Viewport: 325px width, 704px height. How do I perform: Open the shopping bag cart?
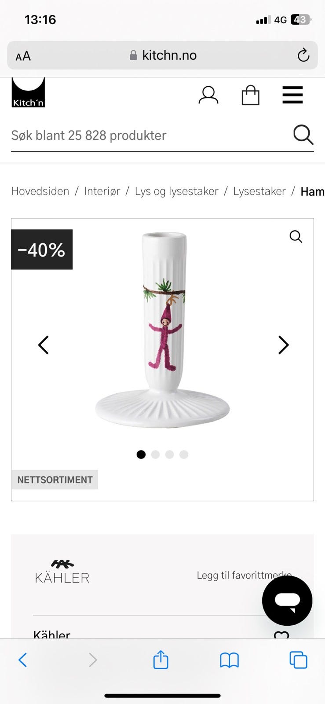tap(251, 95)
